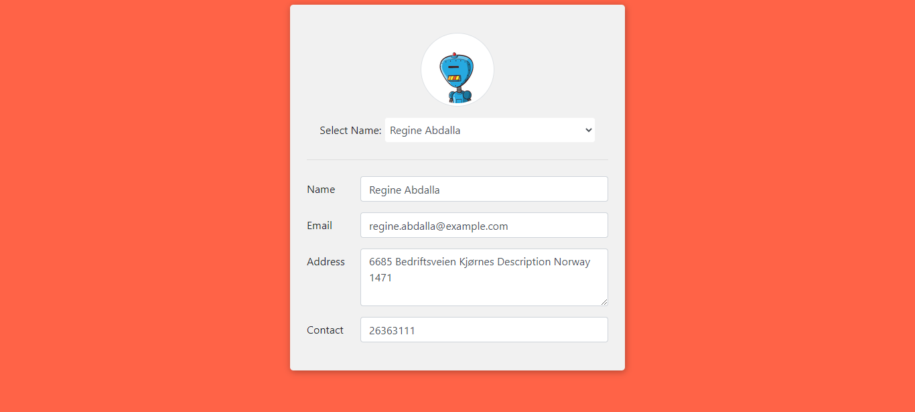Click the 'Contact' field label
Screen dimensions: 915x412
[325, 330]
